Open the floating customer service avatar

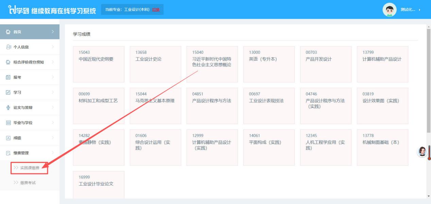tap(423, 152)
